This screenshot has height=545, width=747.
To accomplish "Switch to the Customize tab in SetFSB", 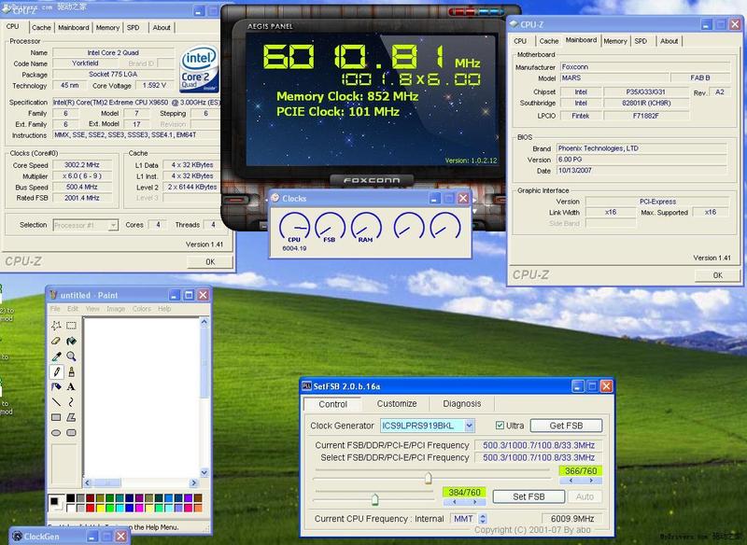I will [397, 404].
